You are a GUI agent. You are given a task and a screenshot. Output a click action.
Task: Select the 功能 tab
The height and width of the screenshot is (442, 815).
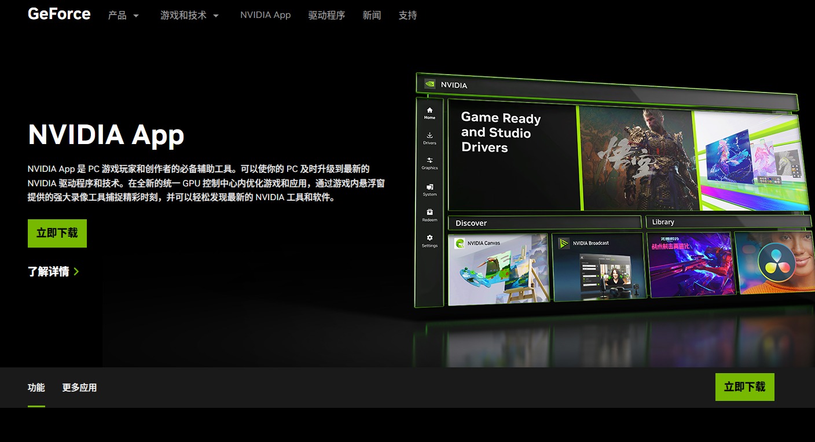tap(36, 388)
